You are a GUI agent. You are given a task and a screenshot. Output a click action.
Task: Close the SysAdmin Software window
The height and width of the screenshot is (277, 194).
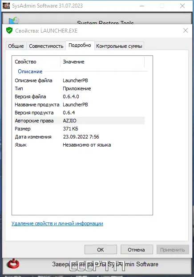pyautogui.click(x=182, y=6)
